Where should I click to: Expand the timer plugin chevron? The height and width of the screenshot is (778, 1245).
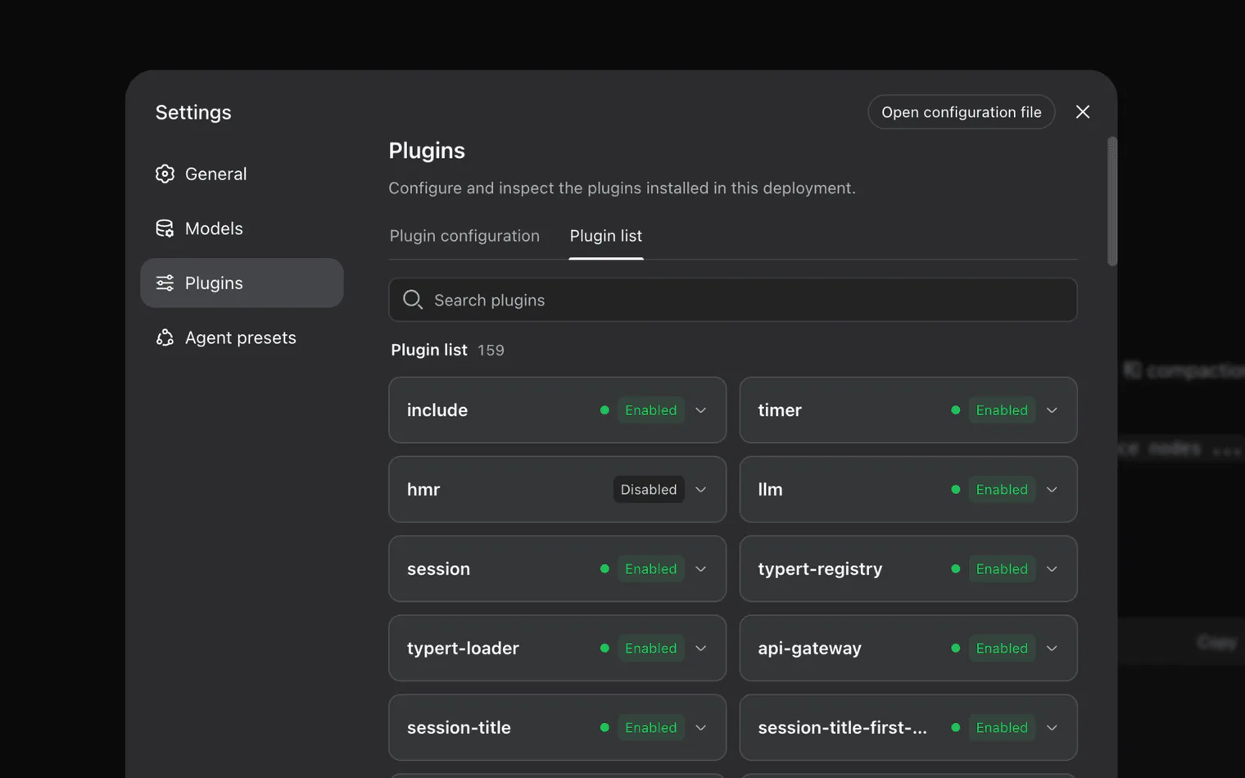1052,410
